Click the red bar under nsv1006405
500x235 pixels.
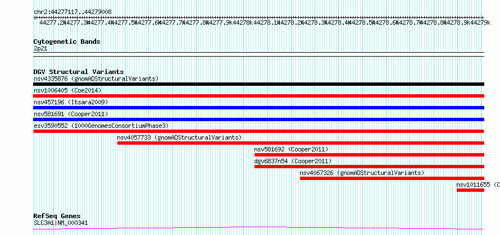point(258,96)
